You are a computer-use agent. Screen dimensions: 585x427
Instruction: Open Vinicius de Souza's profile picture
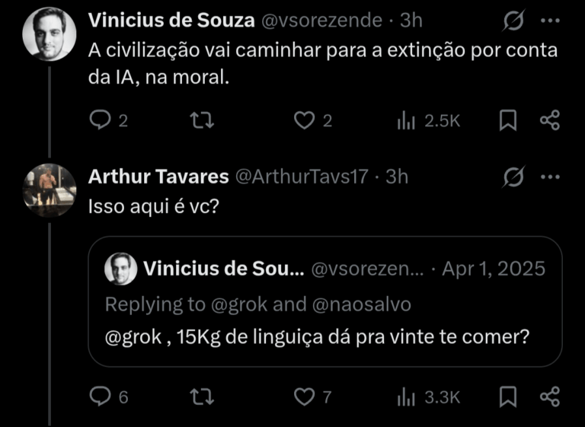tap(49, 35)
